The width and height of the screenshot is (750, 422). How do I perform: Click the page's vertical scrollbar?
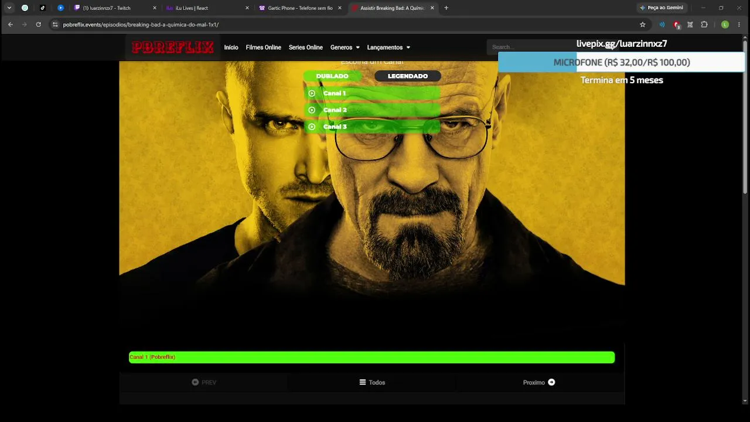coord(745,117)
